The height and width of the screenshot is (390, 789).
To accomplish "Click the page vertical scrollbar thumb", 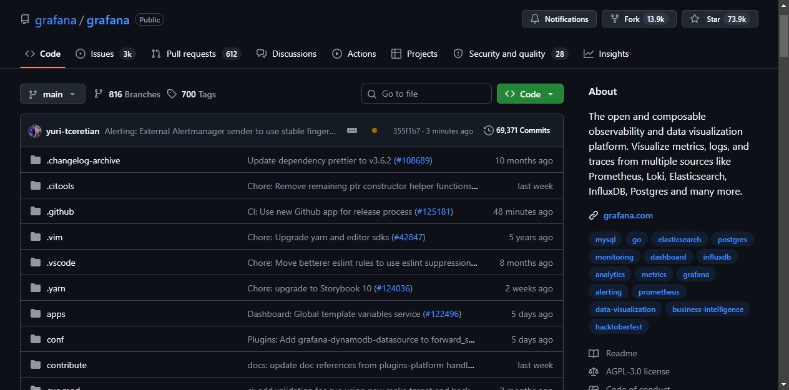I will coord(783,35).
